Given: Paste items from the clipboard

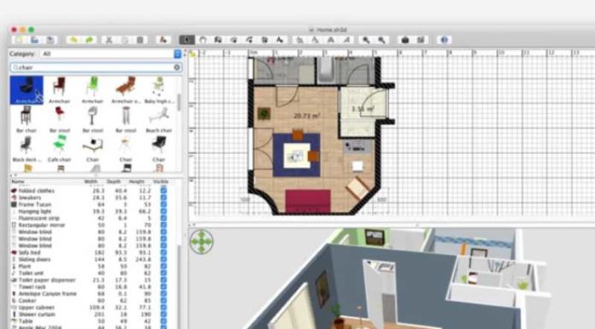Looking at the screenshot, I should pos(140,40).
